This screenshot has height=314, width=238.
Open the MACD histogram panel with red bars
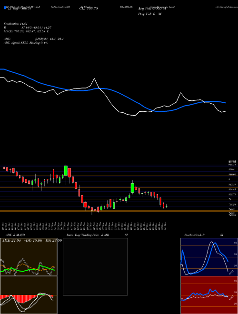pyautogui.click(x=29, y=295)
